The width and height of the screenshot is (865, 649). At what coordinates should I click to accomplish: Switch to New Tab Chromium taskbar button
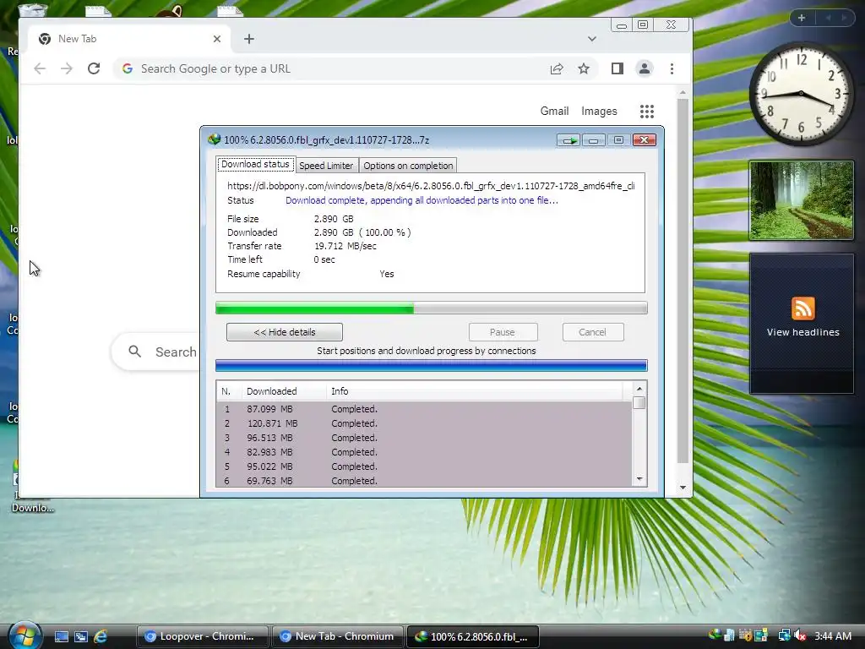click(340, 636)
